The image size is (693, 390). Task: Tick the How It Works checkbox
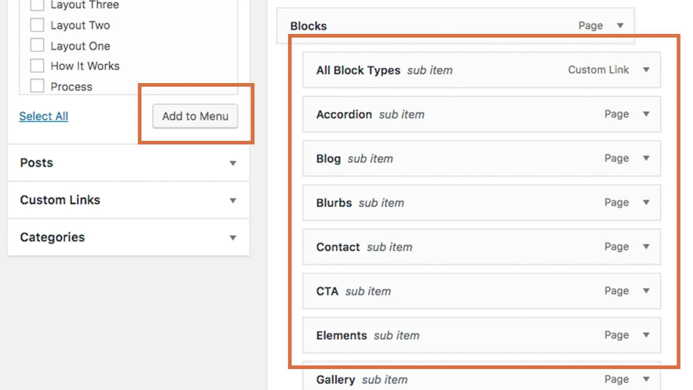point(37,66)
